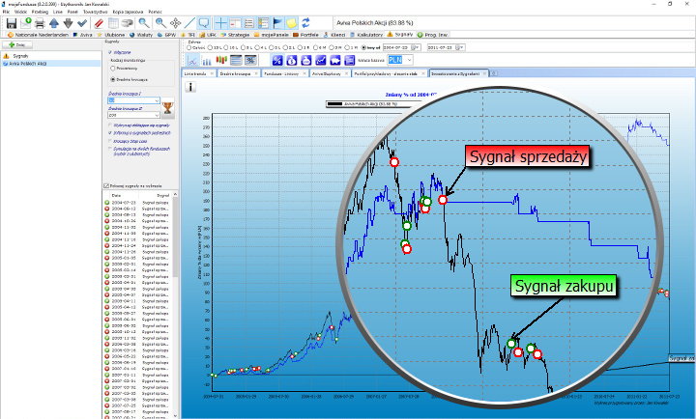Viewport: 696px width, 419px height.
Task: Click the floppy disk save icon
Action: [x=10, y=21]
